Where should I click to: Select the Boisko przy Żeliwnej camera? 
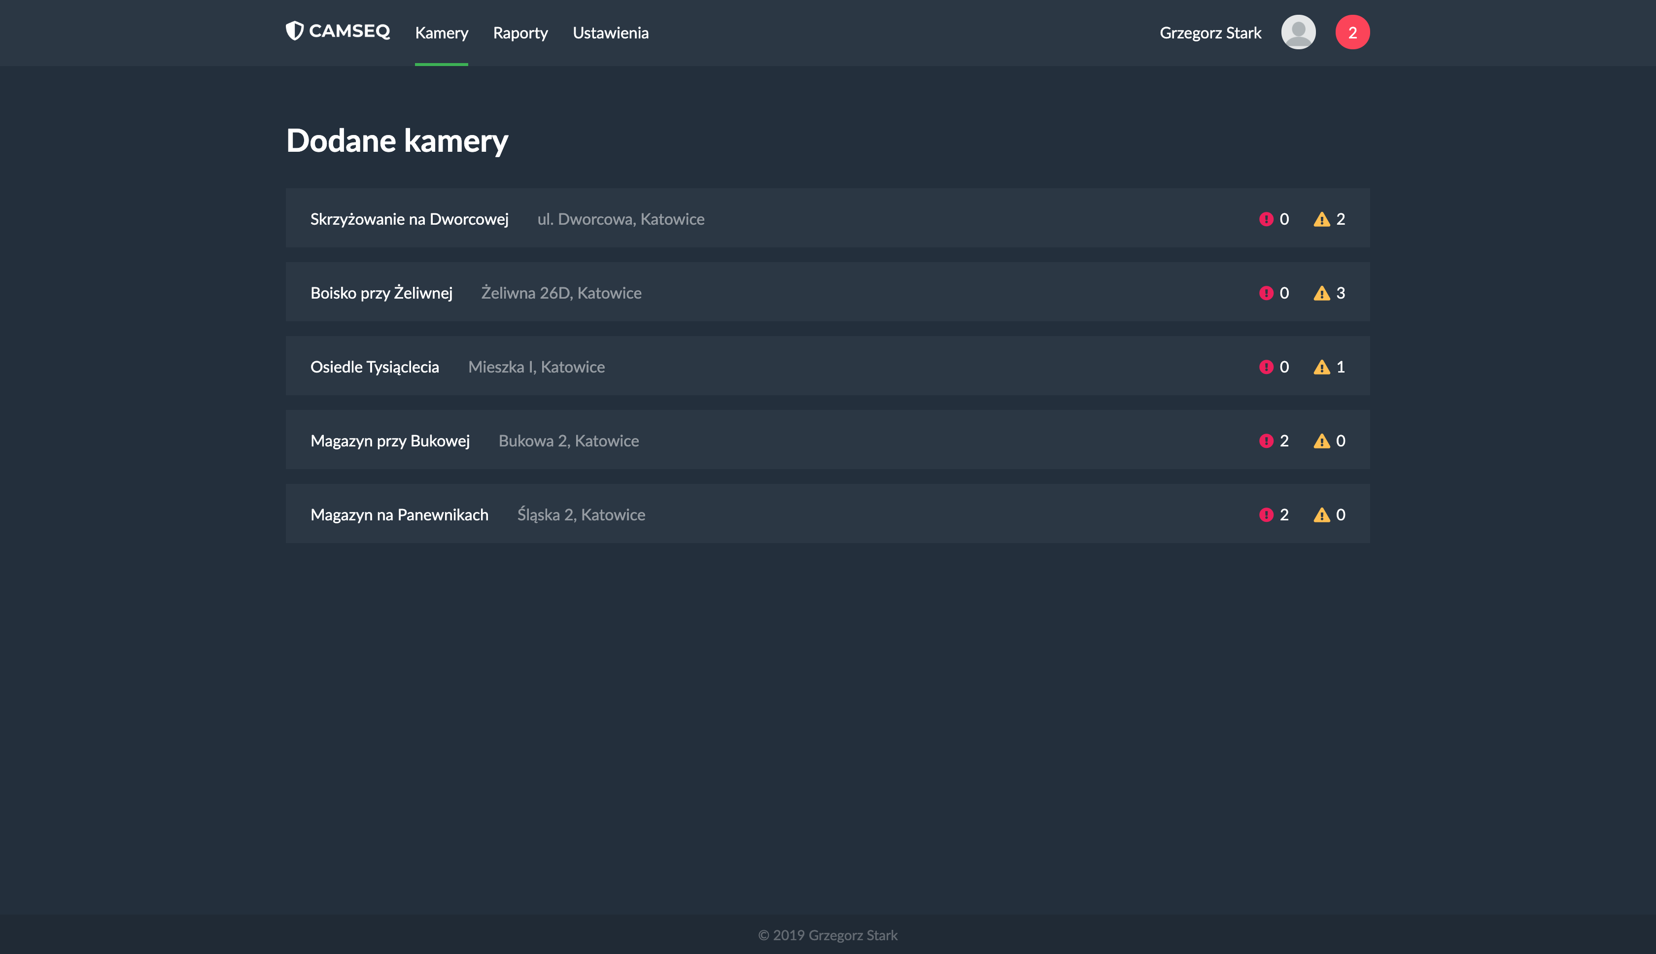381,293
